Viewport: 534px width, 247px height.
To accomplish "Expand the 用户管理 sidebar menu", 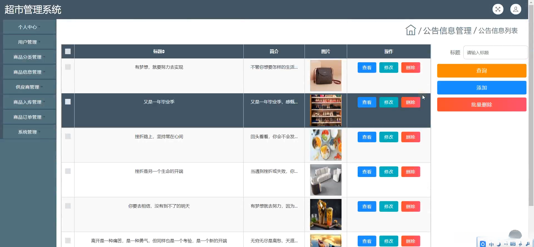I will [x=29, y=42].
